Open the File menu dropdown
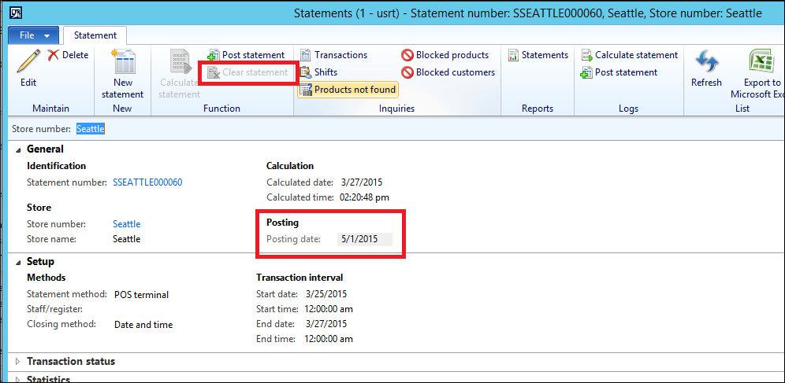The height and width of the screenshot is (383, 785). 32,35
